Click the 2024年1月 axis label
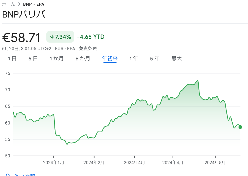This screenshot has height=176, width=248. click(x=53, y=163)
